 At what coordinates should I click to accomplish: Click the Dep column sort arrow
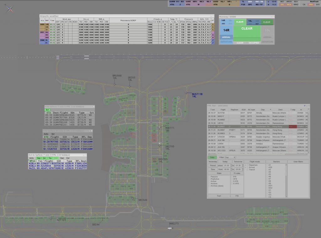271,110
